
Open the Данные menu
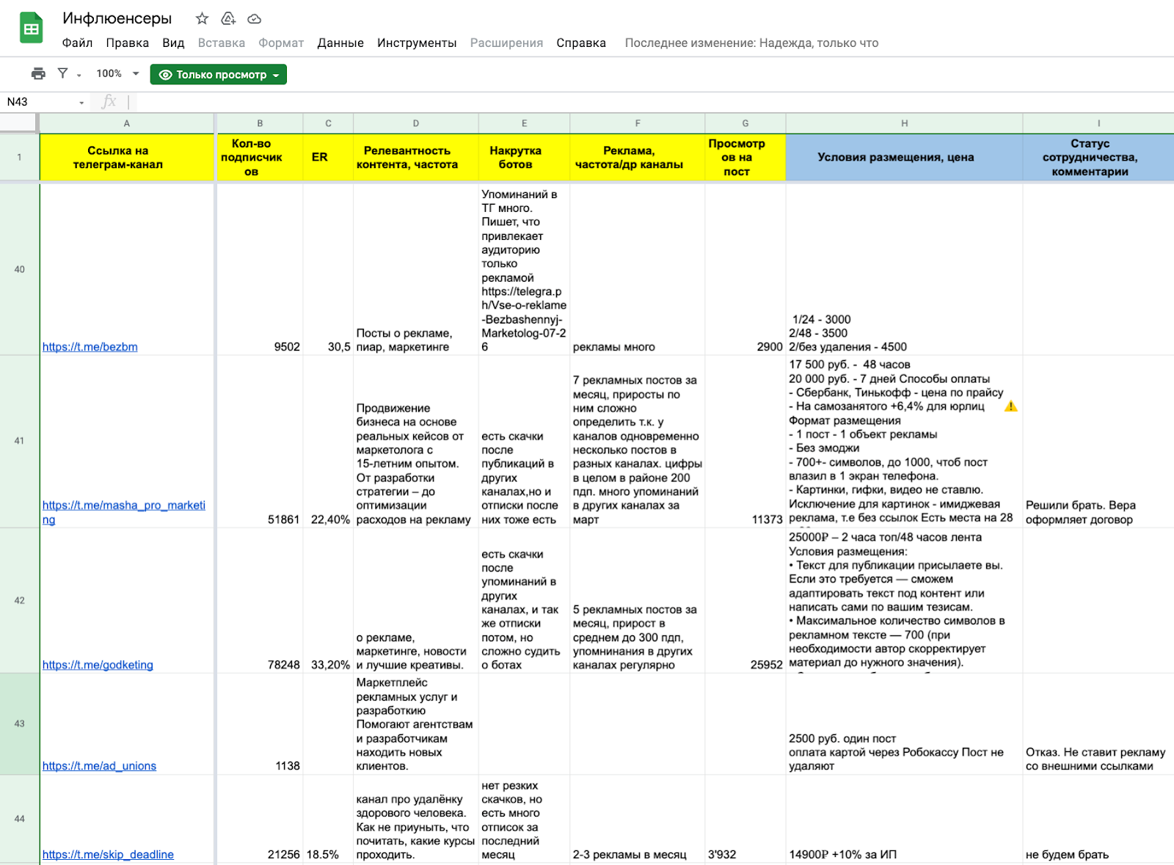(340, 43)
